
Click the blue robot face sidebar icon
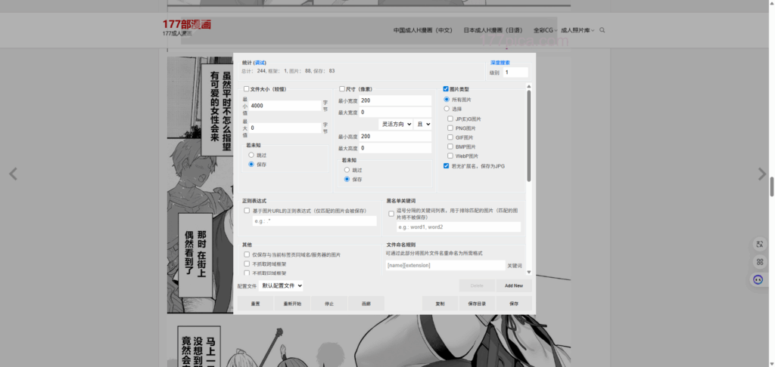point(758,279)
